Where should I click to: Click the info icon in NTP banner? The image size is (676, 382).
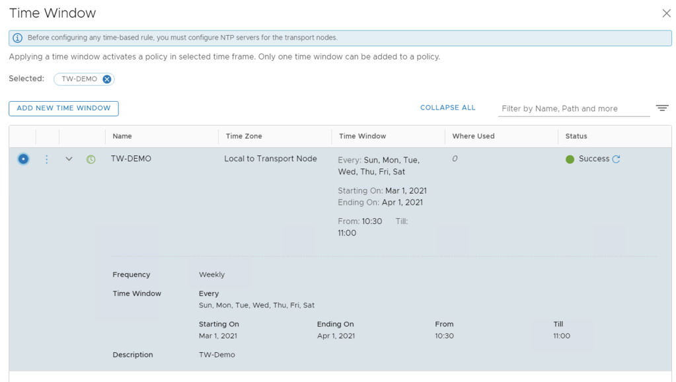[18, 38]
